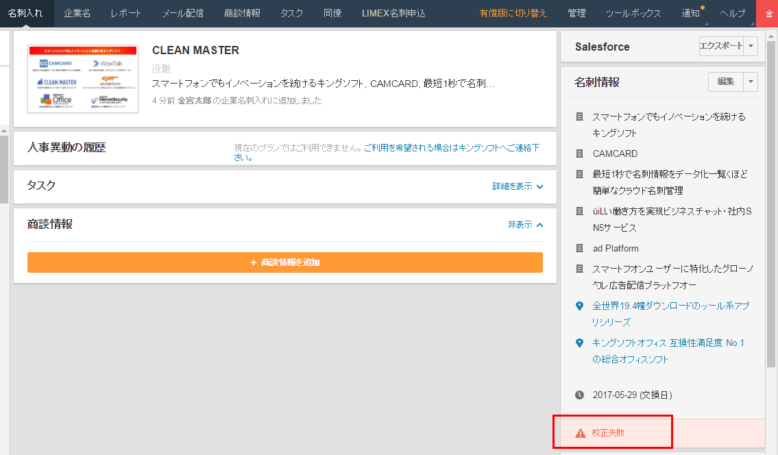Click the scrollbar up arrow on right panel
778x455 pixels.
[770, 36]
